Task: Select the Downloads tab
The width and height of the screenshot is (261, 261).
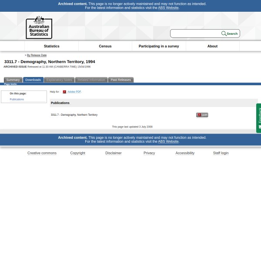Action: tap(33, 80)
